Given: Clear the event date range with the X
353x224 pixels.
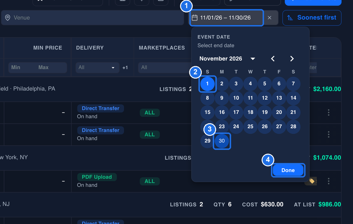Looking at the screenshot, I should pyautogui.click(x=270, y=18).
